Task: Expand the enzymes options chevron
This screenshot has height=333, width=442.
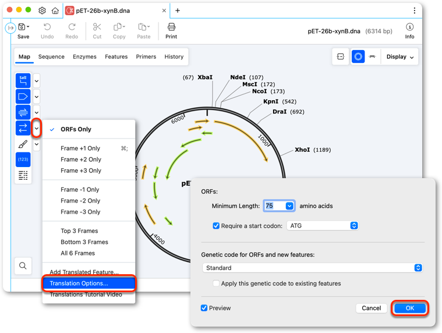Action: point(37,81)
